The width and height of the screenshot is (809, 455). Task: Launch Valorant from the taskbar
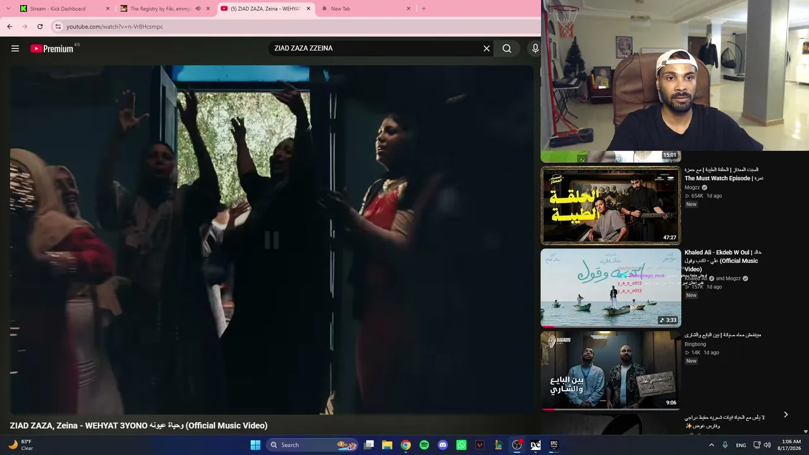(x=480, y=445)
